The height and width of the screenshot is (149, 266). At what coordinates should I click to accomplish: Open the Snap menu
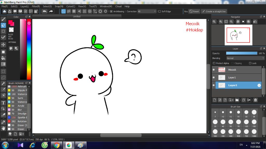point(59,6)
